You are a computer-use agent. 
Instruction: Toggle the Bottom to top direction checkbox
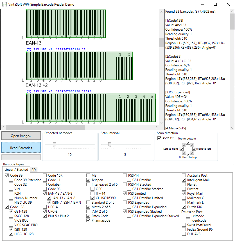(188, 154)
